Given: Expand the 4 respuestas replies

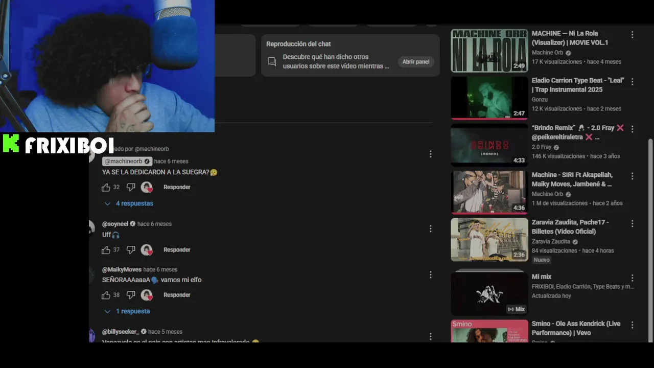Looking at the screenshot, I should click(x=129, y=203).
